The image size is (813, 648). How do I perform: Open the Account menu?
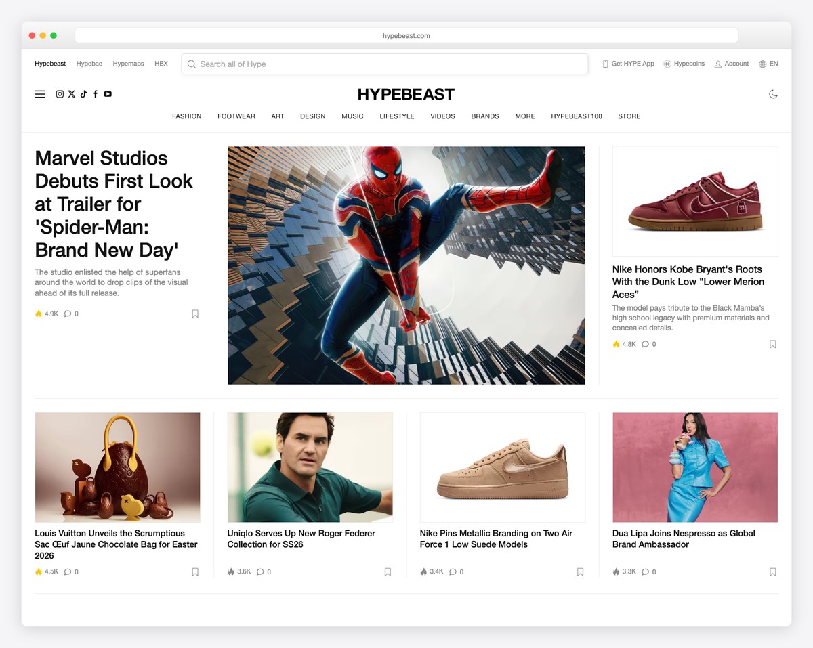732,64
